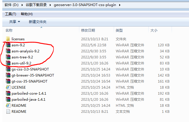Click the 10 KB size cell
The image size is (189, 122).
[x=165, y=69]
